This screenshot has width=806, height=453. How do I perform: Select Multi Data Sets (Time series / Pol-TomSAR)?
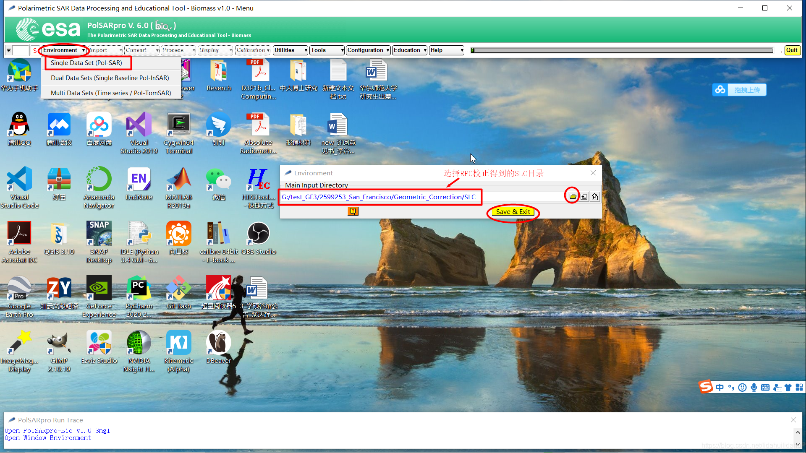pos(111,93)
